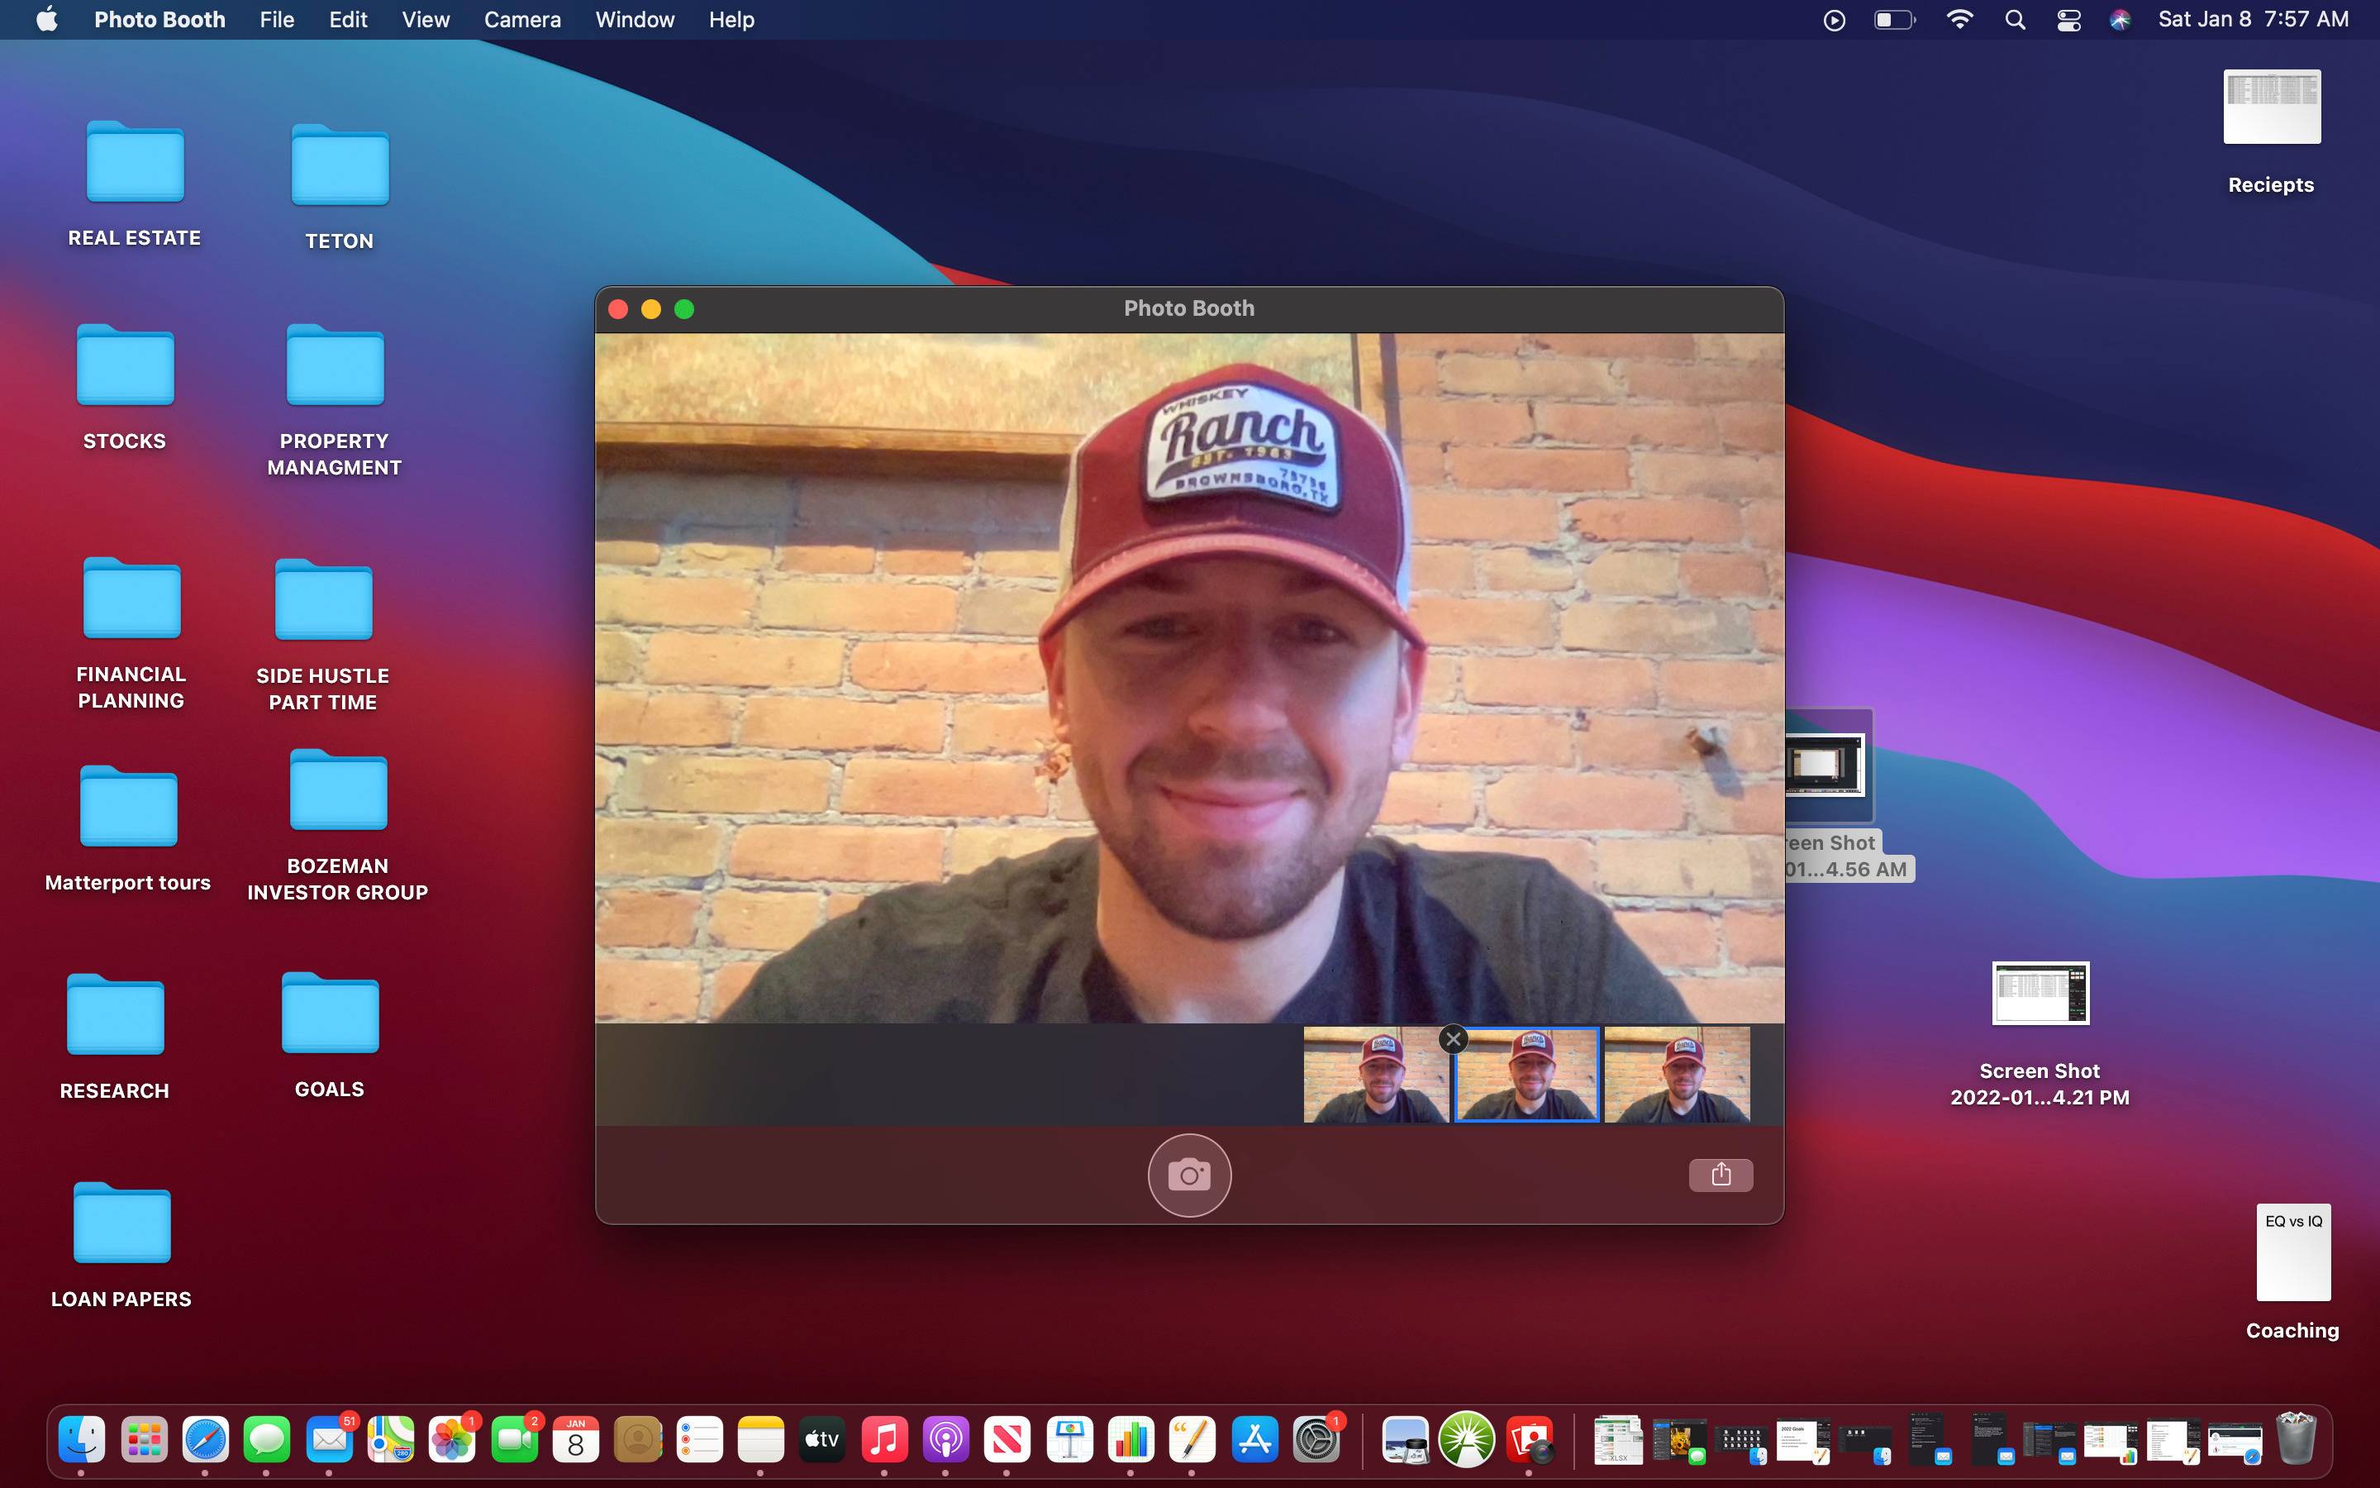Open Control Center from the menu bar
Image resolution: width=2380 pixels, height=1488 pixels.
(2068, 20)
